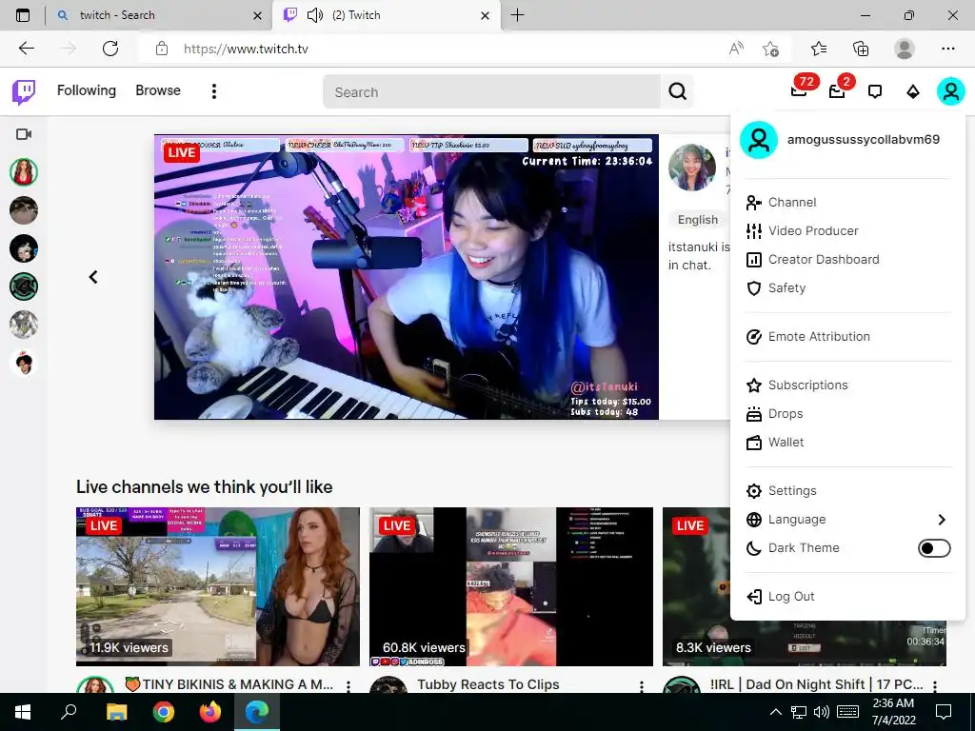Viewport: 975px width, 731px height.
Task: Click browser Refresh button
Action: pos(110,49)
